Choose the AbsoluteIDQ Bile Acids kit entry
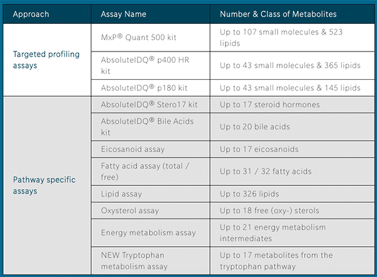The image size is (377, 277). [x=148, y=126]
